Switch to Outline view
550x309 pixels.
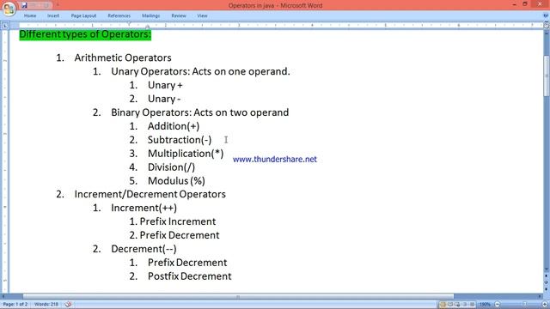465,305
